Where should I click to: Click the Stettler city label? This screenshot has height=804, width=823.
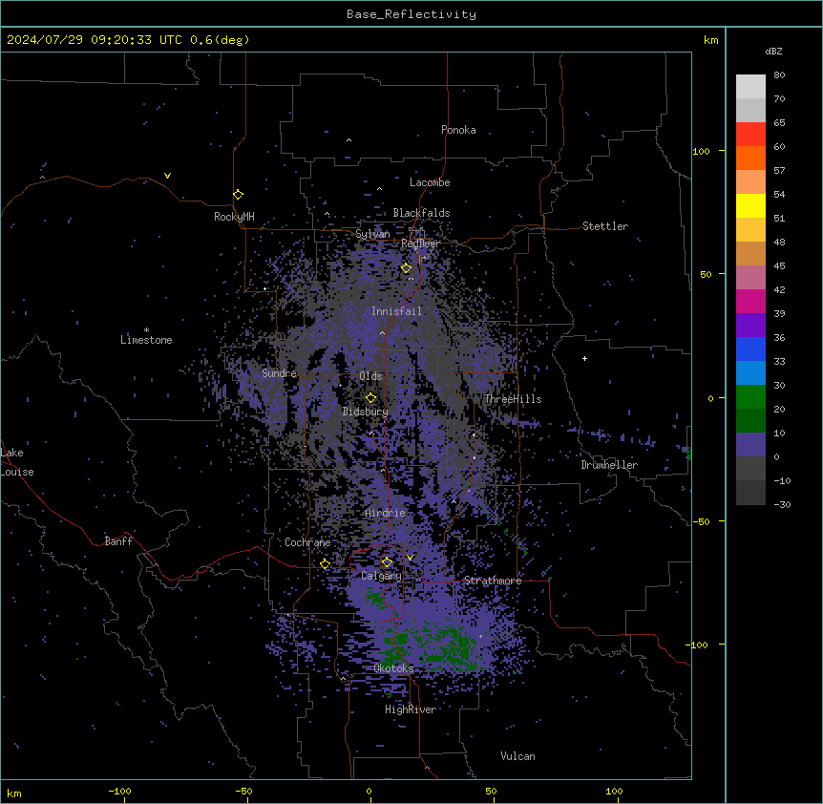[x=605, y=226]
